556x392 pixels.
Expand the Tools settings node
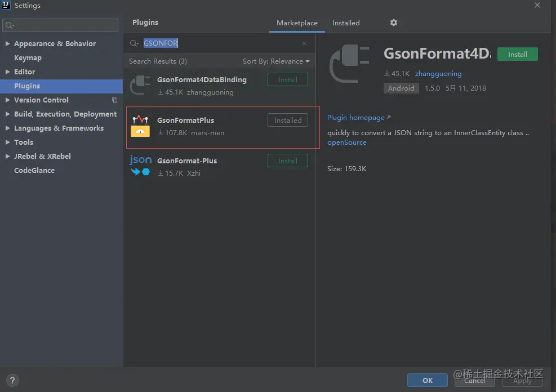7,142
